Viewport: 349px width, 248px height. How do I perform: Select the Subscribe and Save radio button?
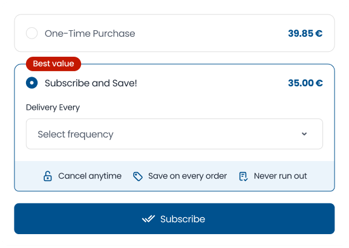32,83
